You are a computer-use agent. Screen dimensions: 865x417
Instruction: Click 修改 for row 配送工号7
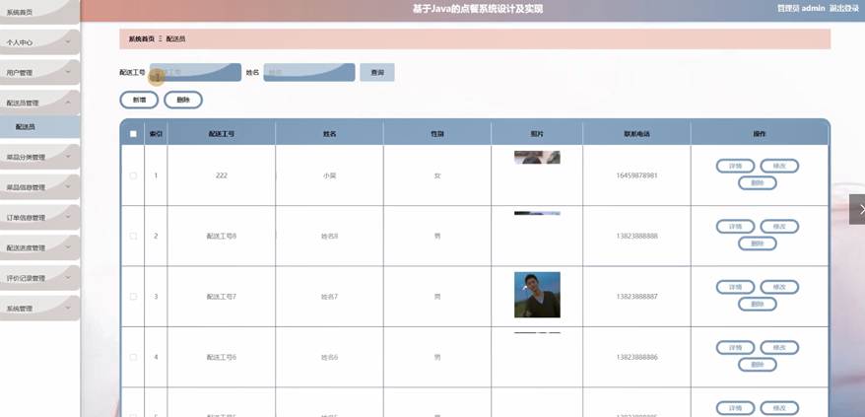coord(779,287)
